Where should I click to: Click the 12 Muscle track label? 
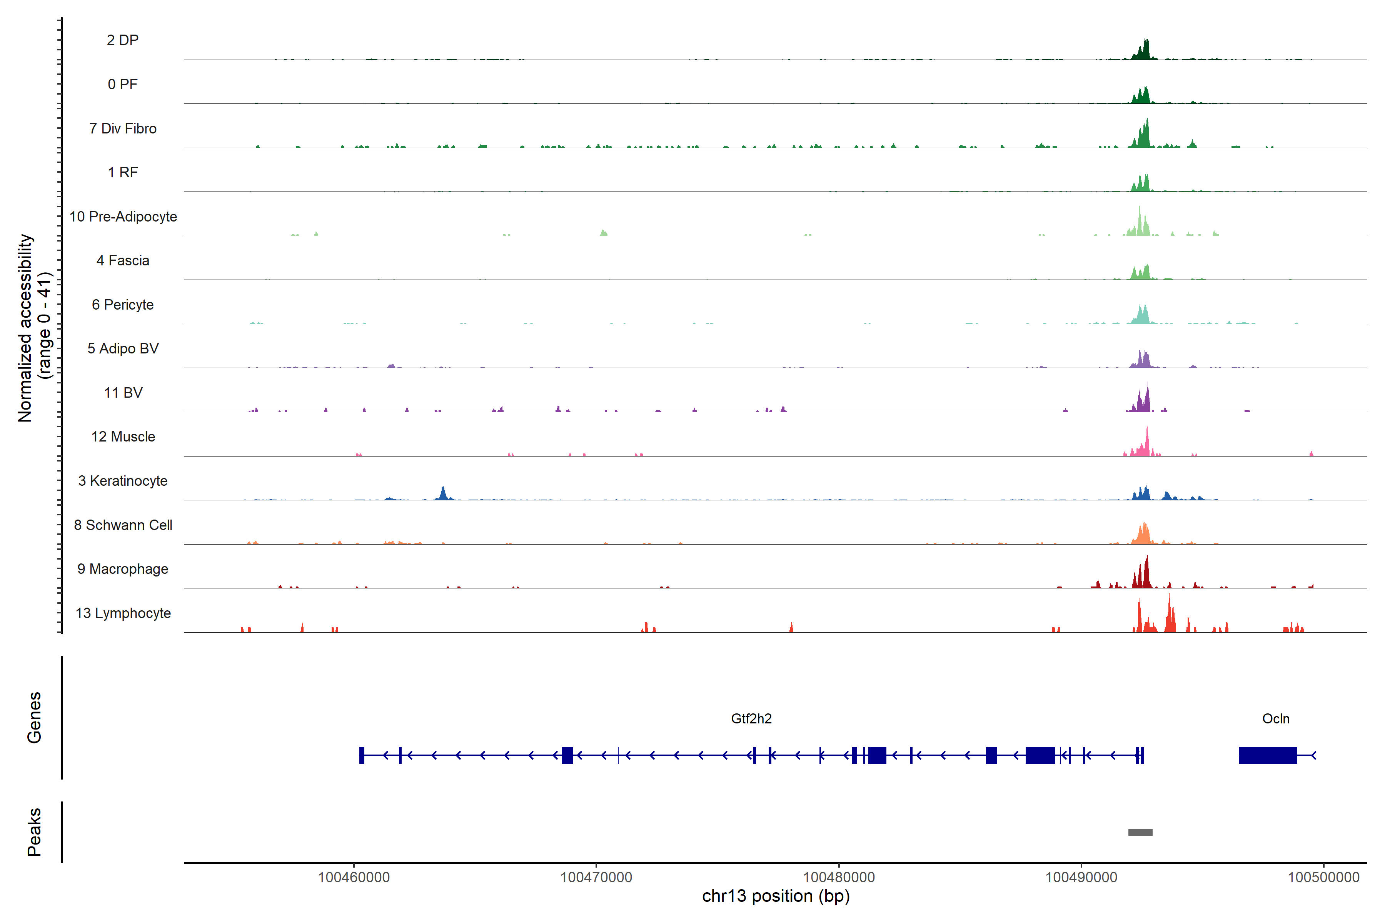tap(123, 437)
